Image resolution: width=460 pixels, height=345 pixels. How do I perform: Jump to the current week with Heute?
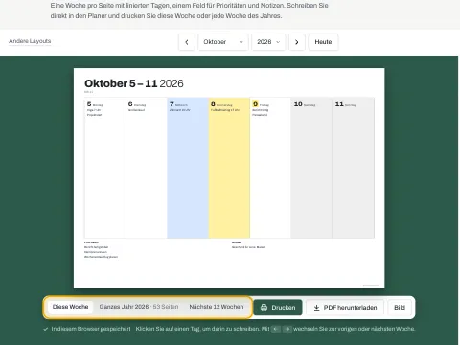pos(323,42)
